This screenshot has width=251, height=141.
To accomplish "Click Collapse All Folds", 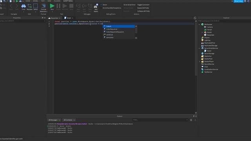I will 144,11.
